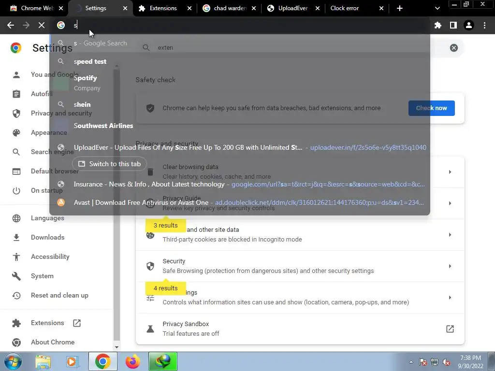Click the sidebar scrollbar down arrow

[x=116, y=347]
